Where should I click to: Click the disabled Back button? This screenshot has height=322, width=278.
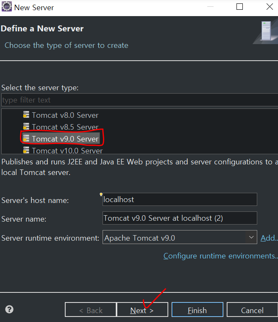tap(91, 310)
